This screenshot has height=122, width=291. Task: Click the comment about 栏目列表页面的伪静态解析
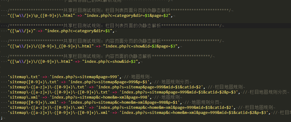(x=115, y=26)
